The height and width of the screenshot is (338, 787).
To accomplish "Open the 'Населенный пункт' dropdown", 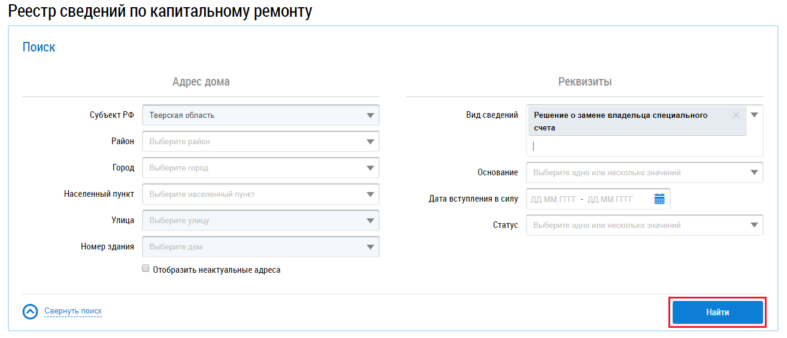I will (x=370, y=194).
